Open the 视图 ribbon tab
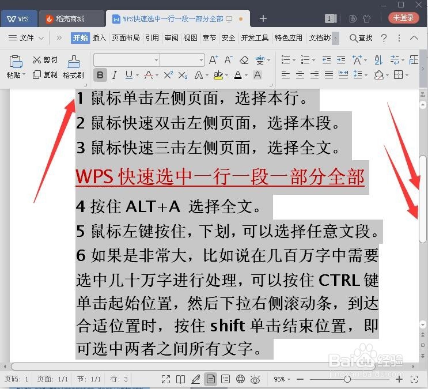The image size is (428, 389). point(190,37)
